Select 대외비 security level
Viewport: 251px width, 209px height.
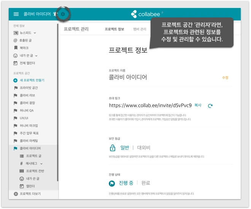tap(144, 148)
